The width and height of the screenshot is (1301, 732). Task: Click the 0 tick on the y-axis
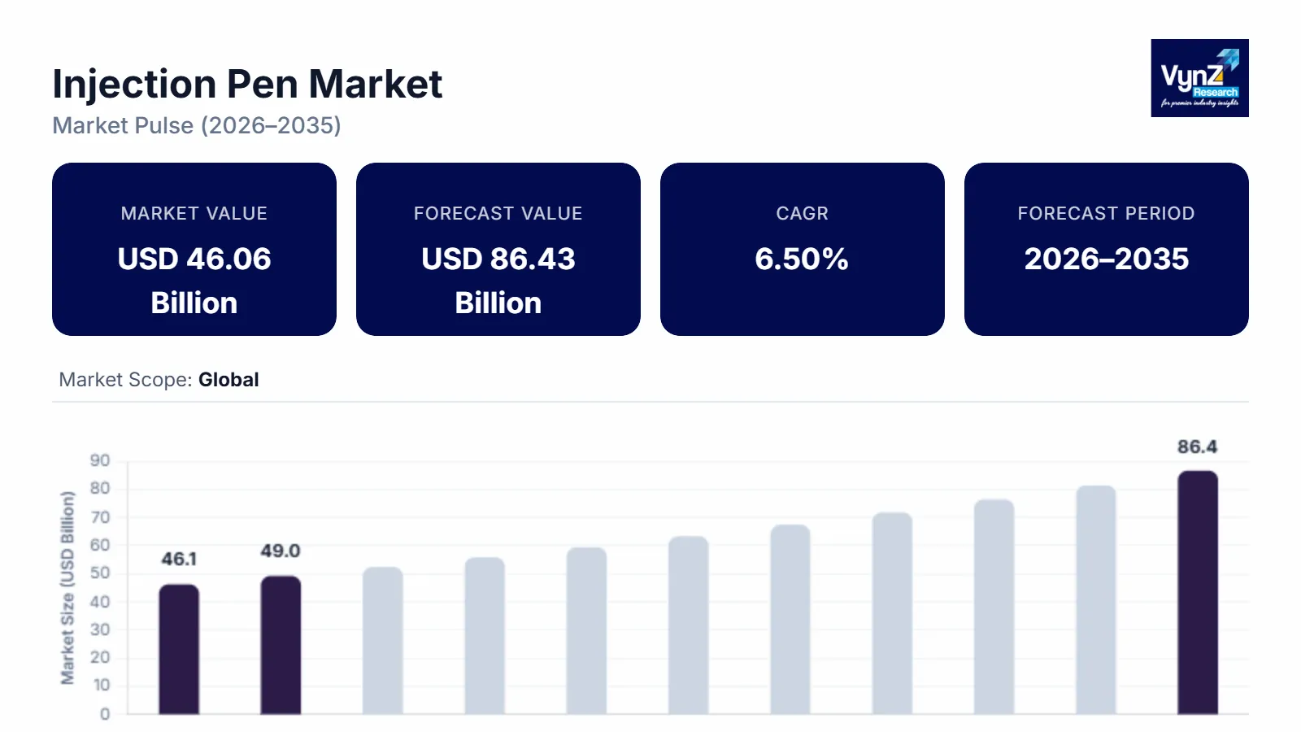tap(105, 714)
